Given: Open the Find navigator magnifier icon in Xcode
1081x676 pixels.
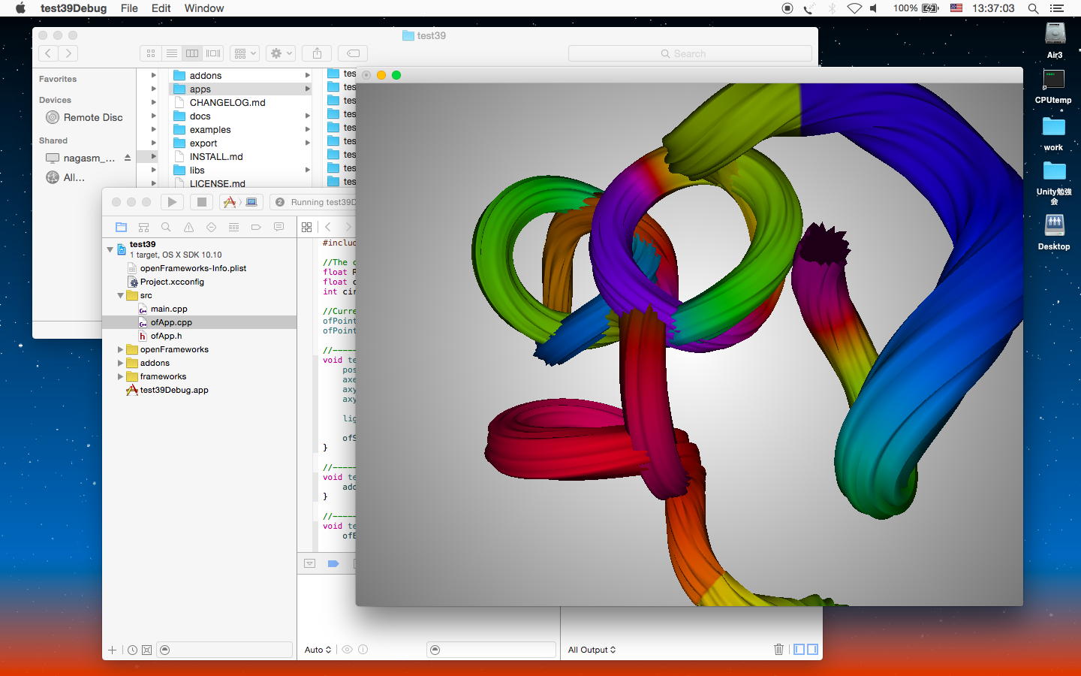Looking at the screenshot, I should click(x=166, y=227).
